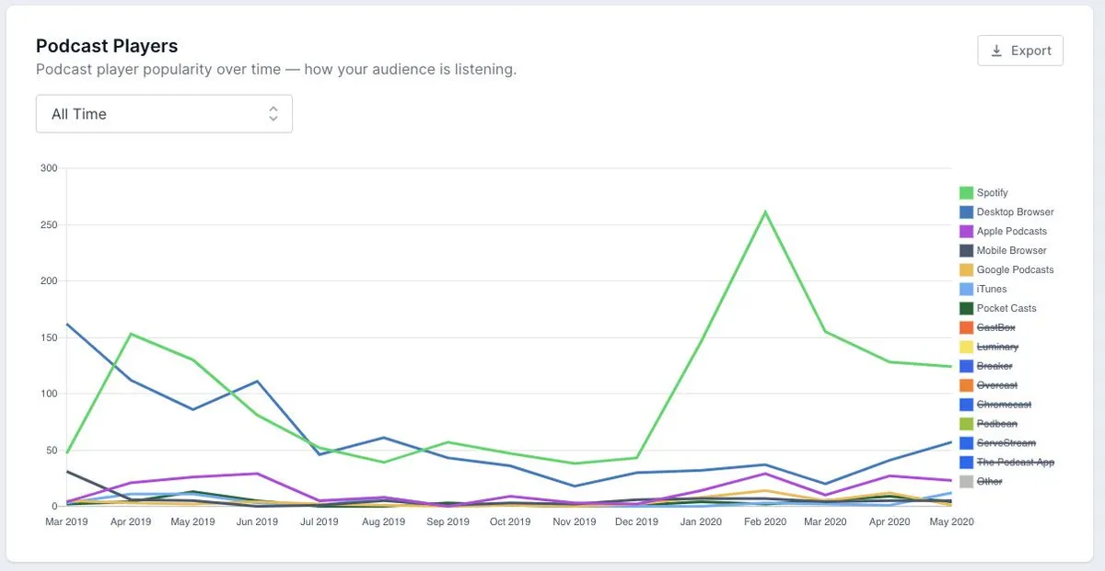
Task: Click Google Podcasts legend color box
Action: (967, 270)
